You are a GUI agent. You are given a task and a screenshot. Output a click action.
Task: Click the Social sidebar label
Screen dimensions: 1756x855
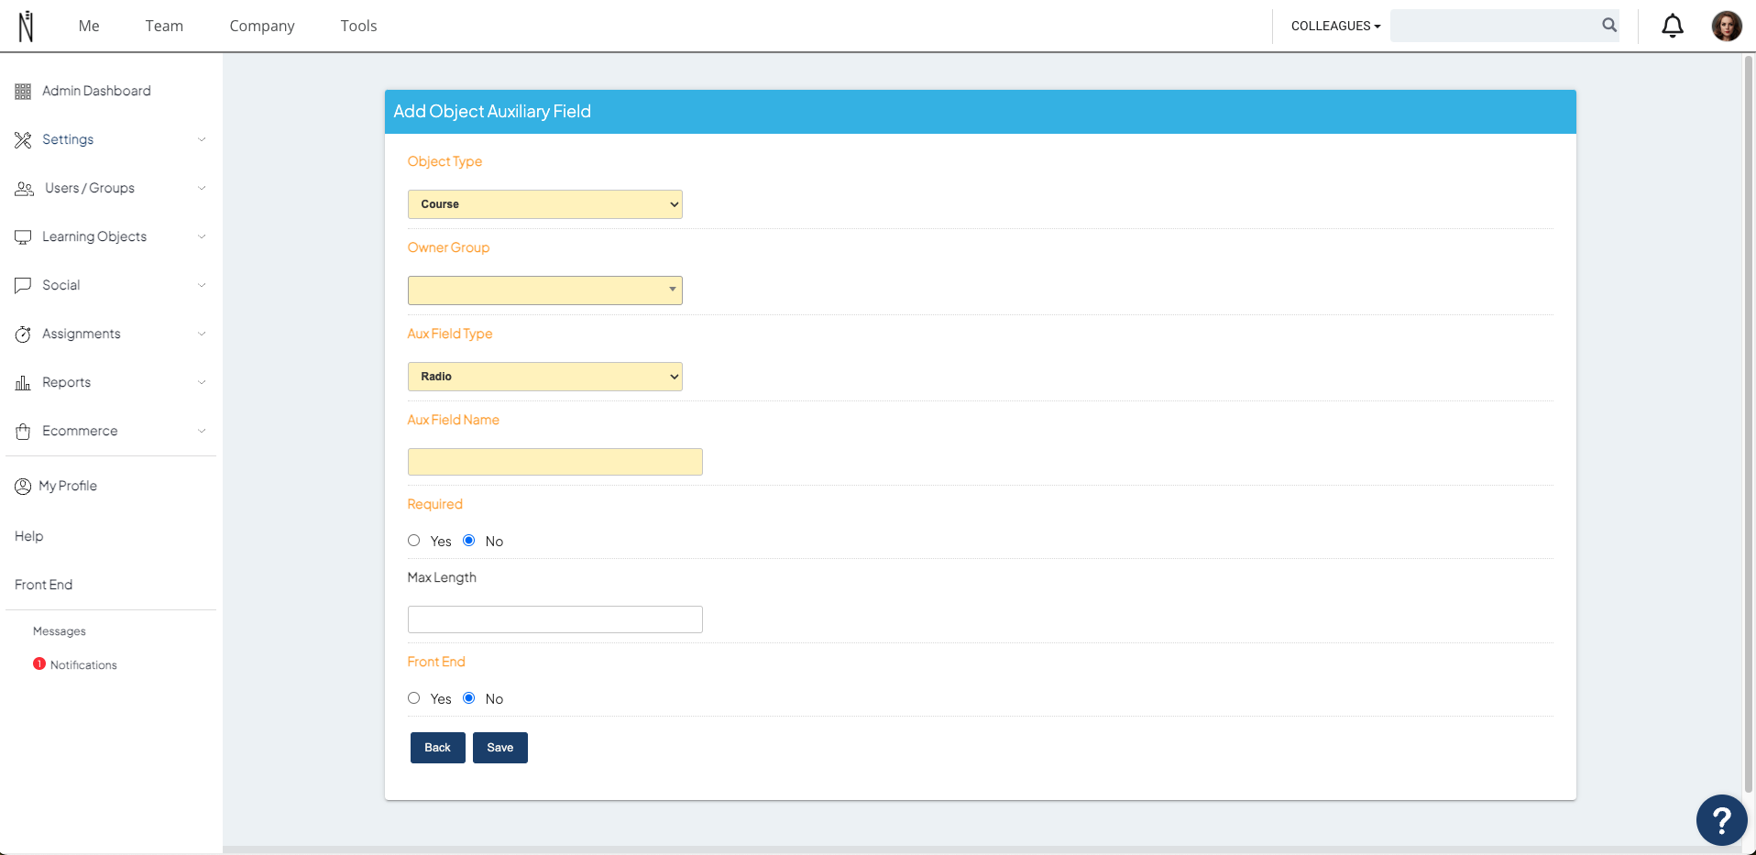(61, 285)
